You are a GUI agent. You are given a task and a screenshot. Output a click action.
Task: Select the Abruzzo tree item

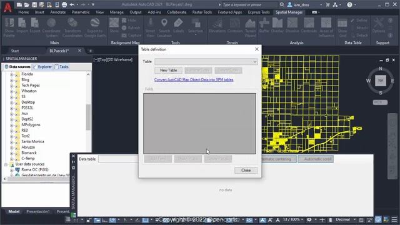[28, 147]
